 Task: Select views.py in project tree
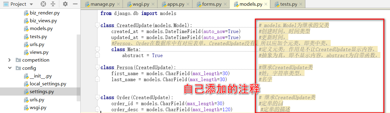coord(39,52)
